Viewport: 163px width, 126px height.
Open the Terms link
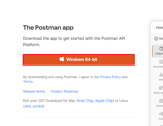(x=28, y=81)
